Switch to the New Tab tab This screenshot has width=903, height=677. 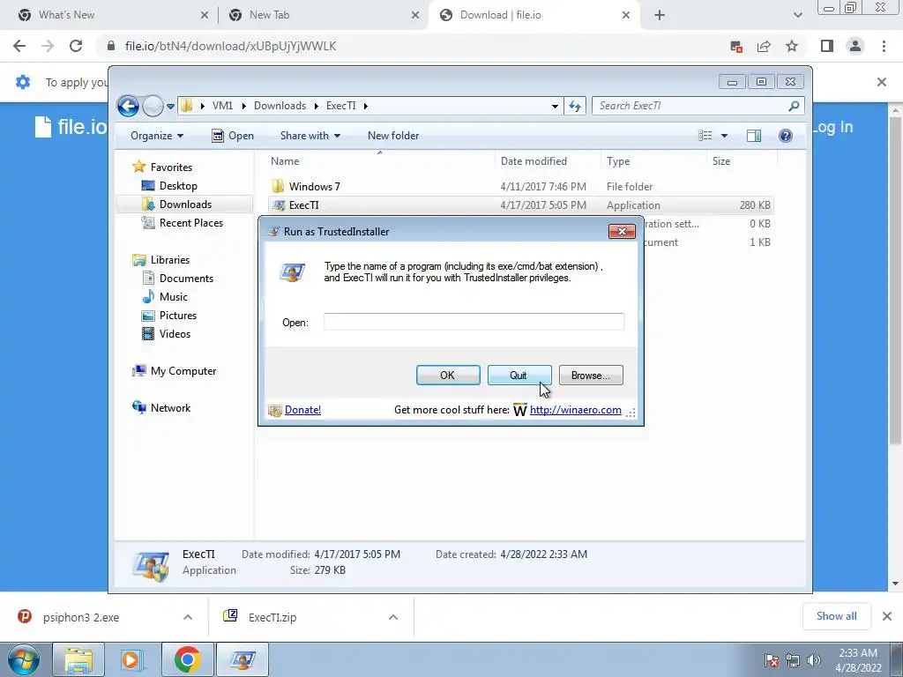324,15
